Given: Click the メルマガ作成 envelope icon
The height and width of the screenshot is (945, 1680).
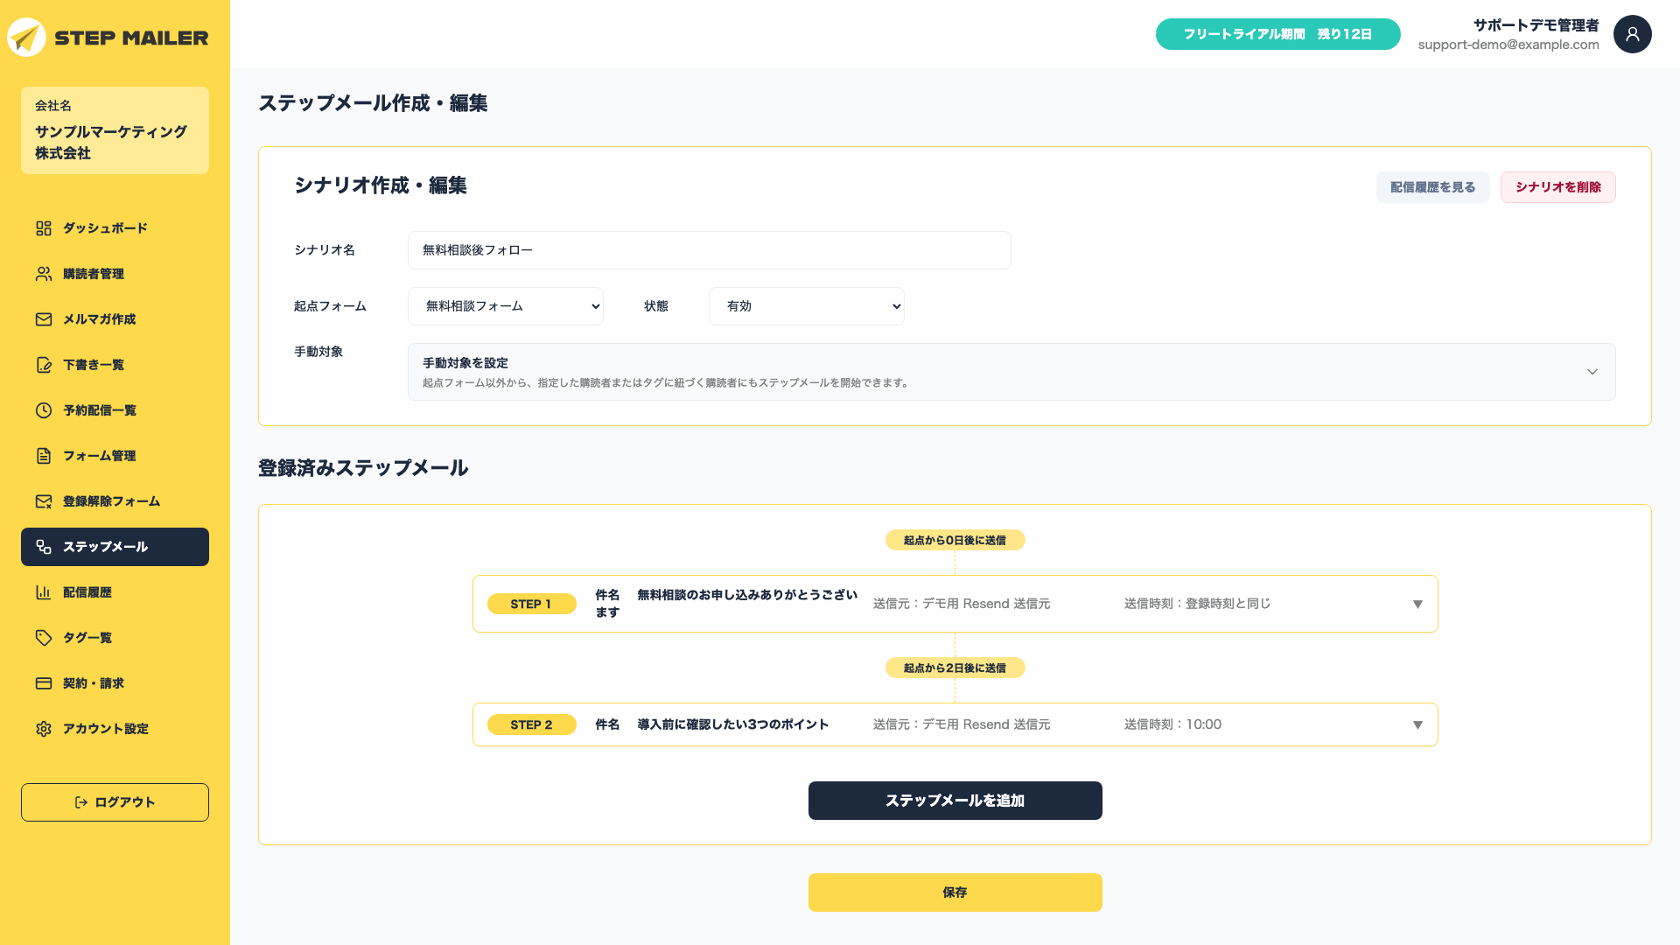Looking at the screenshot, I should click(44, 319).
